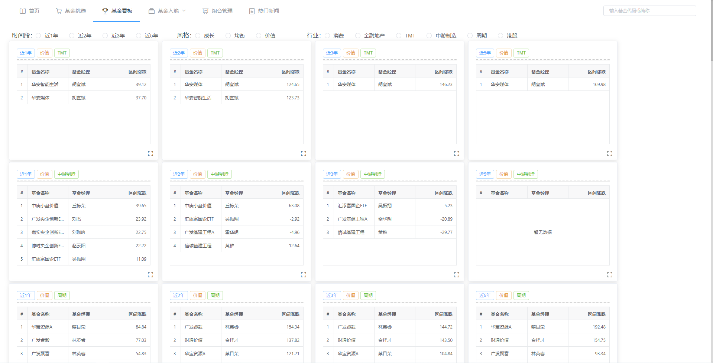Image resolution: width=713 pixels, height=363 pixels.
Task: Select the 中游制造 industry radio
Action: 429,36
